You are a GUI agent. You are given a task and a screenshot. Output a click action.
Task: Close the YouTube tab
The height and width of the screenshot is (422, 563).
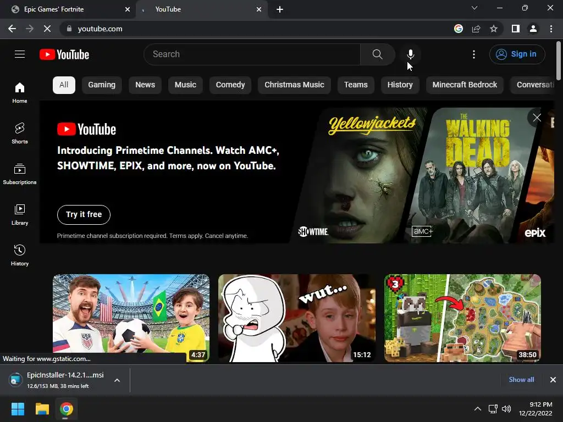(x=259, y=9)
